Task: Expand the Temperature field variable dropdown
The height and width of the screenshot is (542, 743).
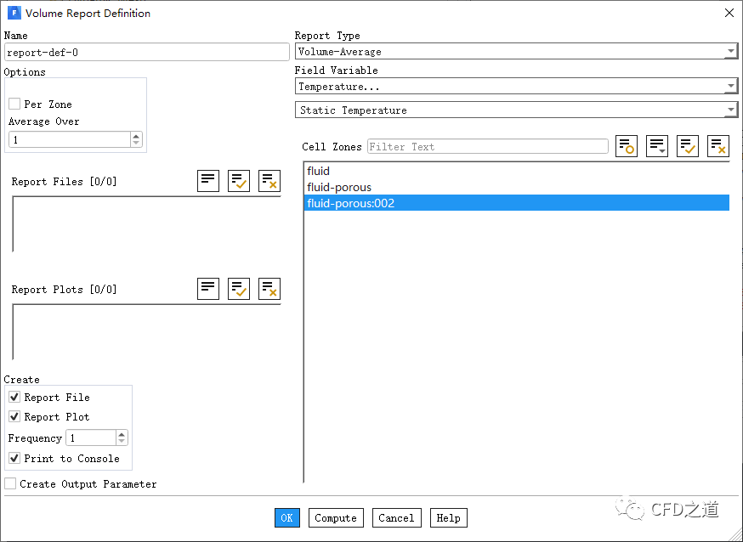Action: coord(516,87)
